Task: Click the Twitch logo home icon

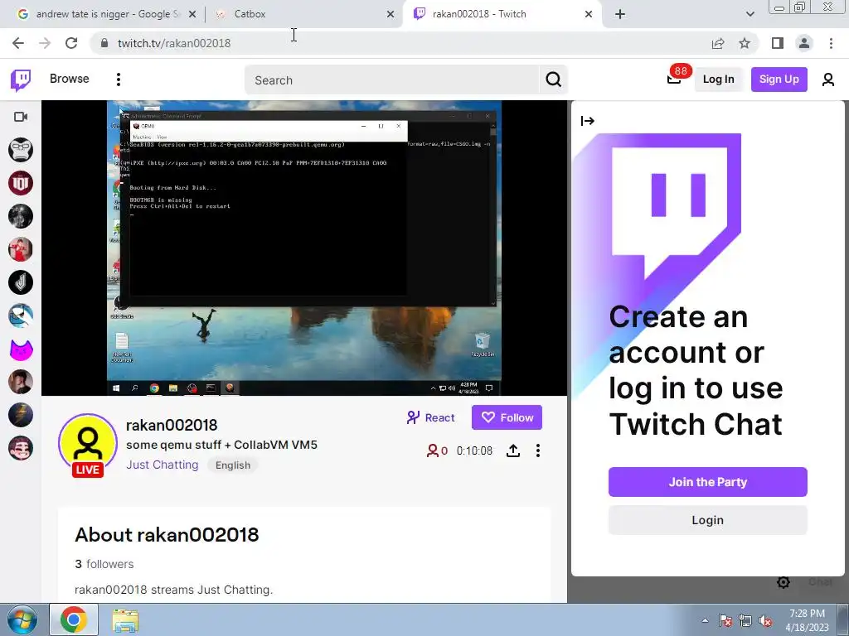Action: click(x=21, y=80)
